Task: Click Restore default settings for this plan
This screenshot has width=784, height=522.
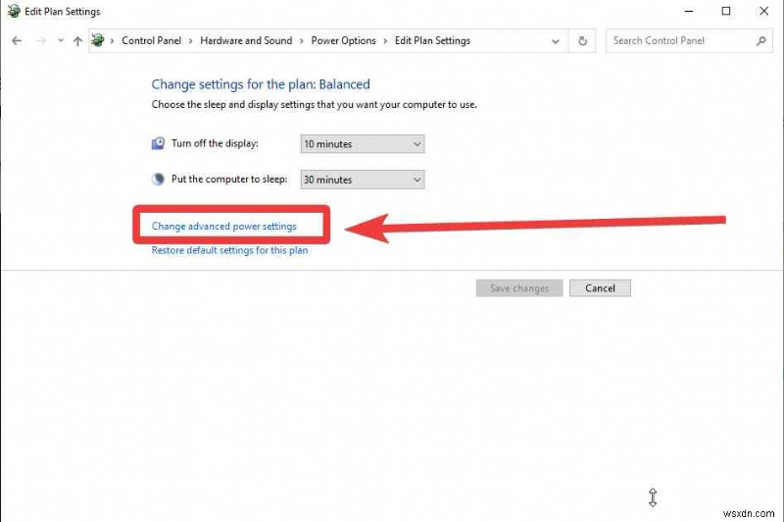Action: click(229, 250)
